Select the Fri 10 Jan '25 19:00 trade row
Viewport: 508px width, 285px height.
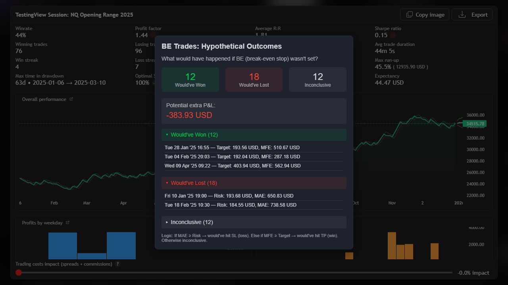point(254,196)
